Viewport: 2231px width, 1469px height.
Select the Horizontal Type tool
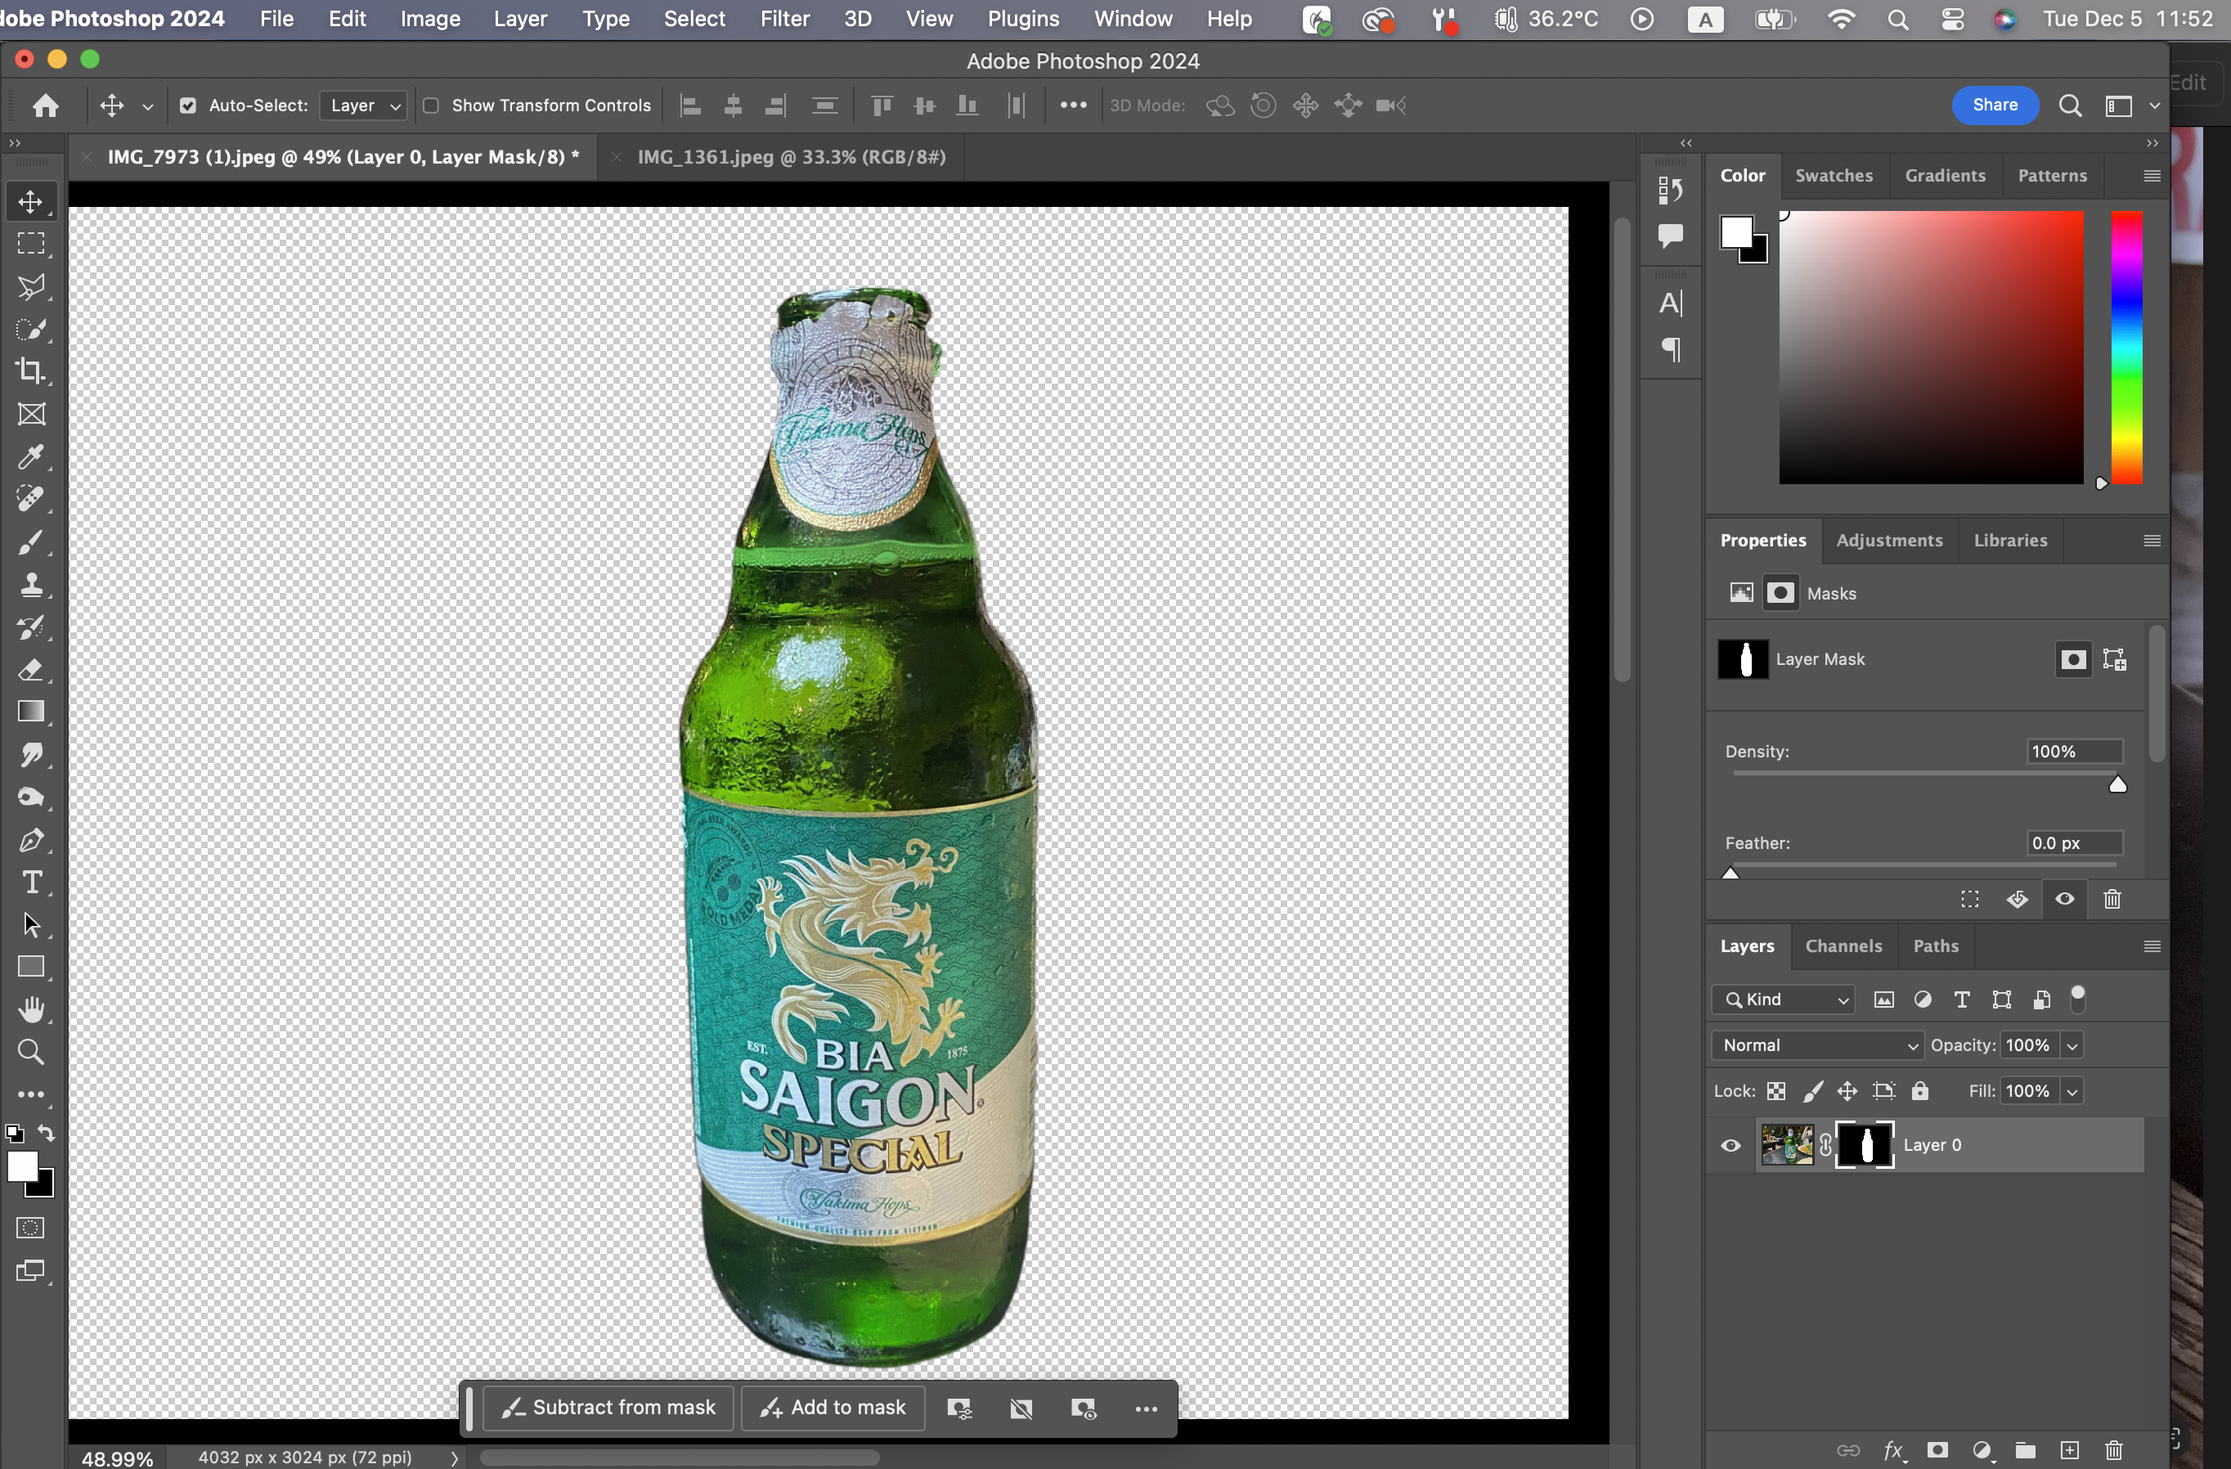(x=31, y=883)
